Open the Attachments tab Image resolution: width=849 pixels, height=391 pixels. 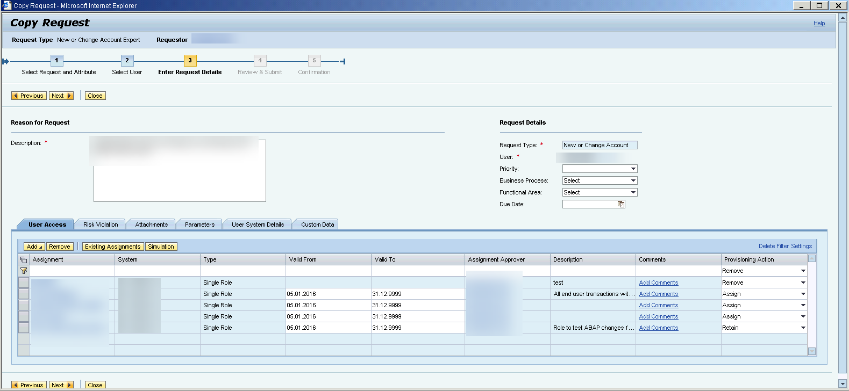click(x=152, y=225)
